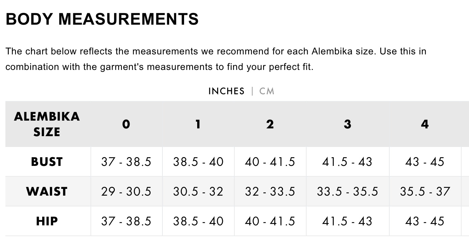Click the waist 33.5 - 35.5 cell
Image resolution: width=469 pixels, height=249 pixels.
click(x=347, y=192)
